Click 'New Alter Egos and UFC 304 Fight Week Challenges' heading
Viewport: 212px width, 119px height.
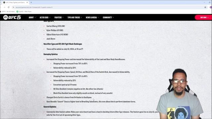coord(63,44)
